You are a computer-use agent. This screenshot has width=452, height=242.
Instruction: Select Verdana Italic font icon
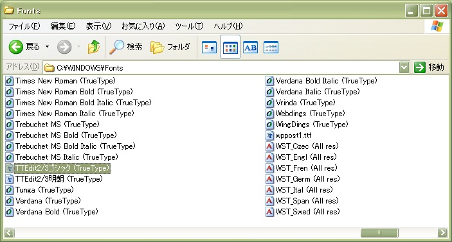click(x=269, y=92)
